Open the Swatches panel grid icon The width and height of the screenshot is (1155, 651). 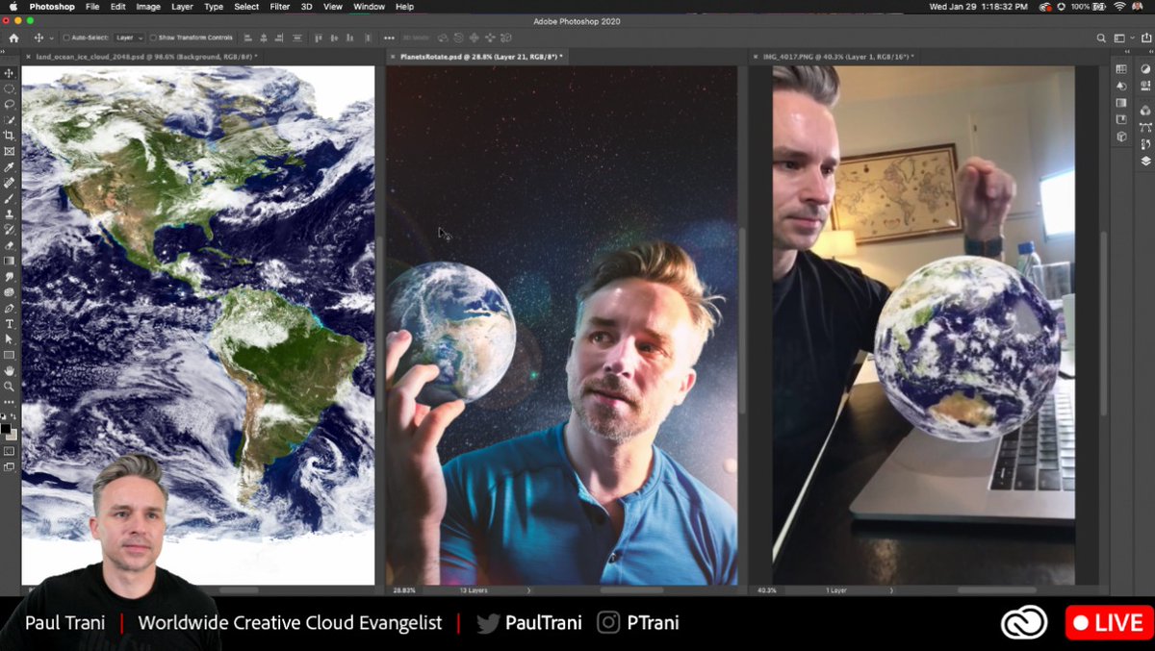[1121, 68]
